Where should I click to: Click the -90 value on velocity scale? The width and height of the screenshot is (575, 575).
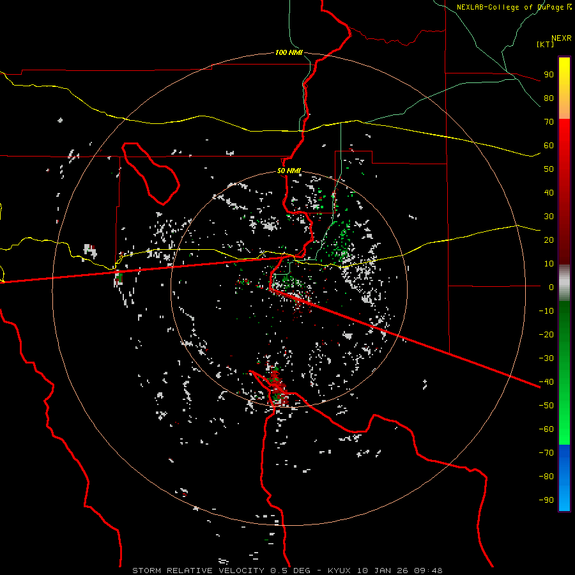pyautogui.click(x=546, y=500)
